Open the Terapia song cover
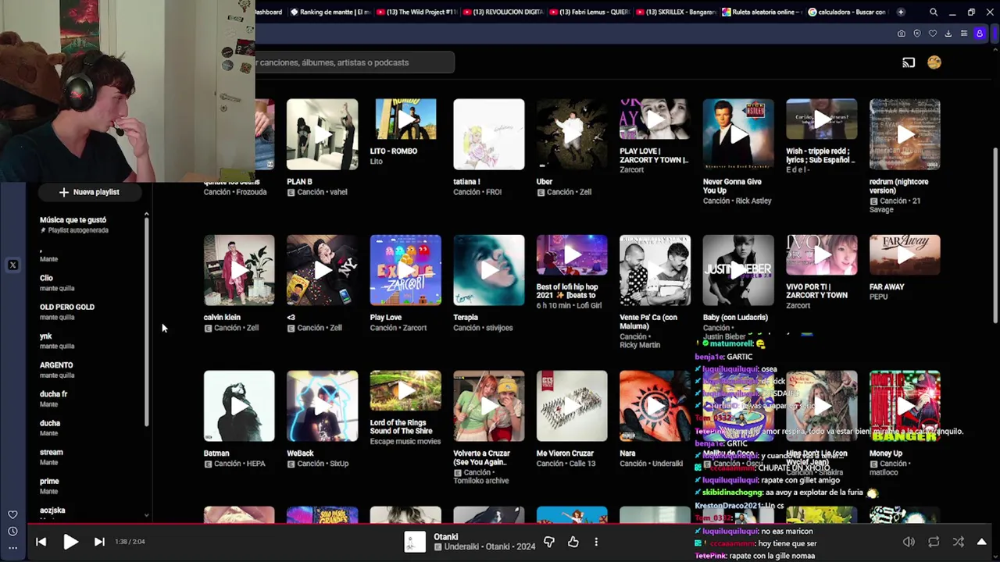 pos(489,270)
